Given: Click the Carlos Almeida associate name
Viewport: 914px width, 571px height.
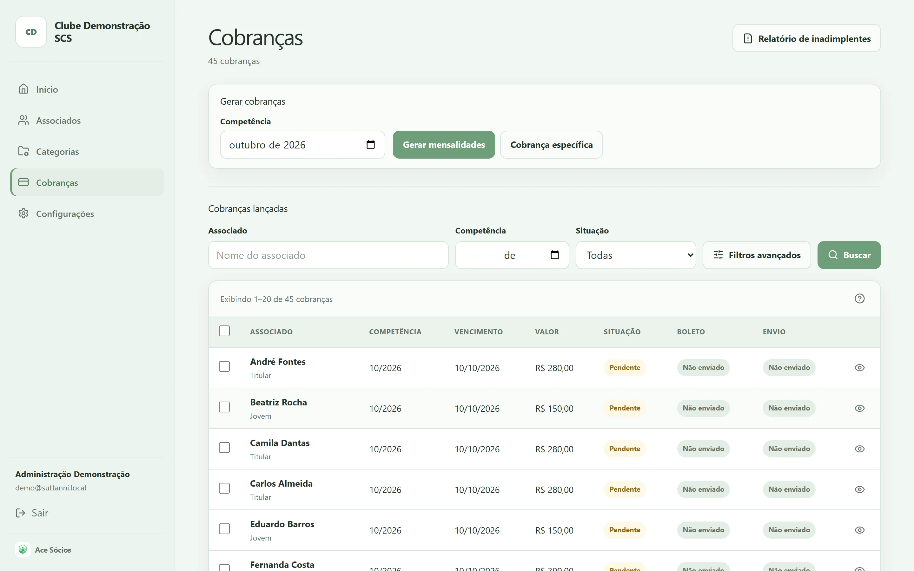Looking at the screenshot, I should point(281,483).
